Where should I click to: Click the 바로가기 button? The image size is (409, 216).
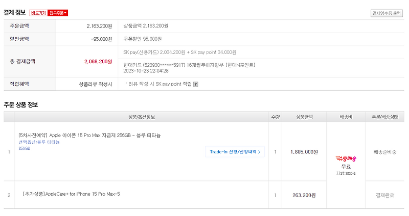(38, 13)
